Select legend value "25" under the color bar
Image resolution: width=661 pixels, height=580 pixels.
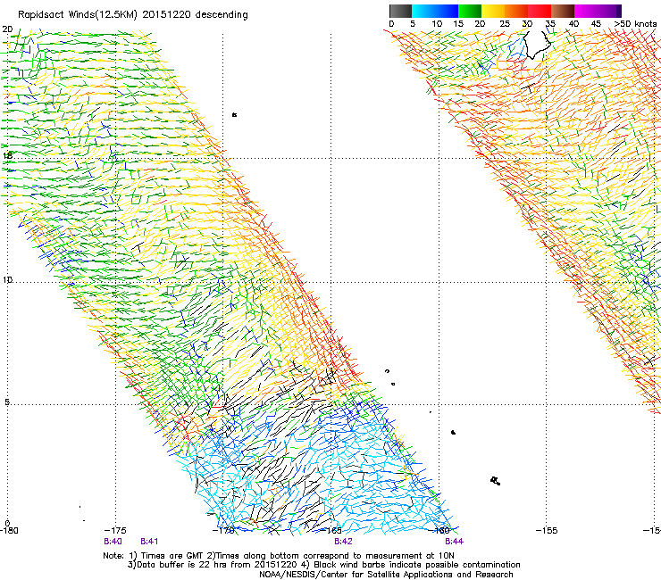click(505, 24)
